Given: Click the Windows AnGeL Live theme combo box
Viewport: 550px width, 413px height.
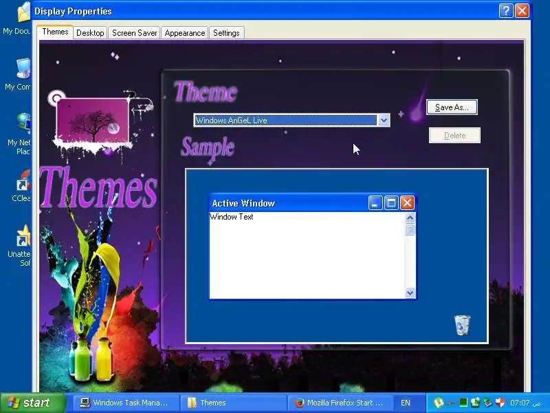Looking at the screenshot, I should [291, 120].
